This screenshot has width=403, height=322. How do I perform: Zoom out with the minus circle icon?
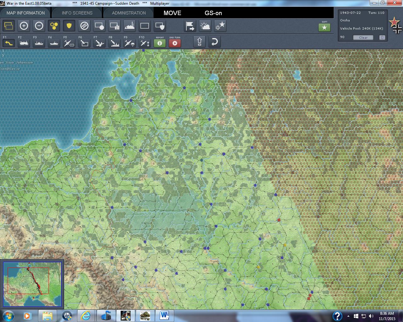point(39,26)
